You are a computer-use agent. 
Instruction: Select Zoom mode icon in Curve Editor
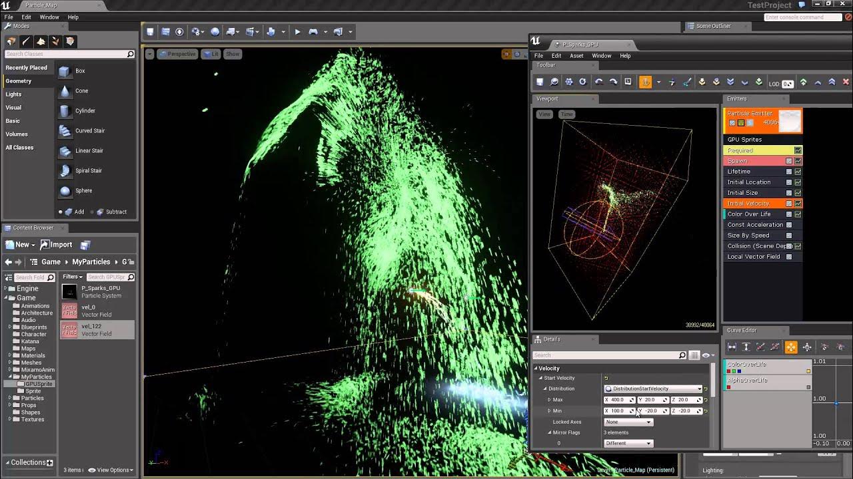807,347
